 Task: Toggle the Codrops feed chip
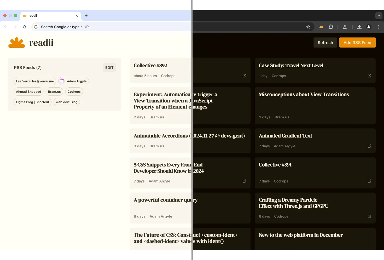pyautogui.click(x=74, y=92)
